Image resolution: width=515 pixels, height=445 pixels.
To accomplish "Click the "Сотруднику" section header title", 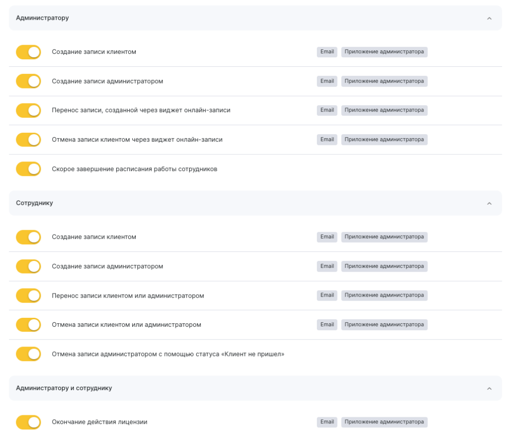I will [35, 203].
